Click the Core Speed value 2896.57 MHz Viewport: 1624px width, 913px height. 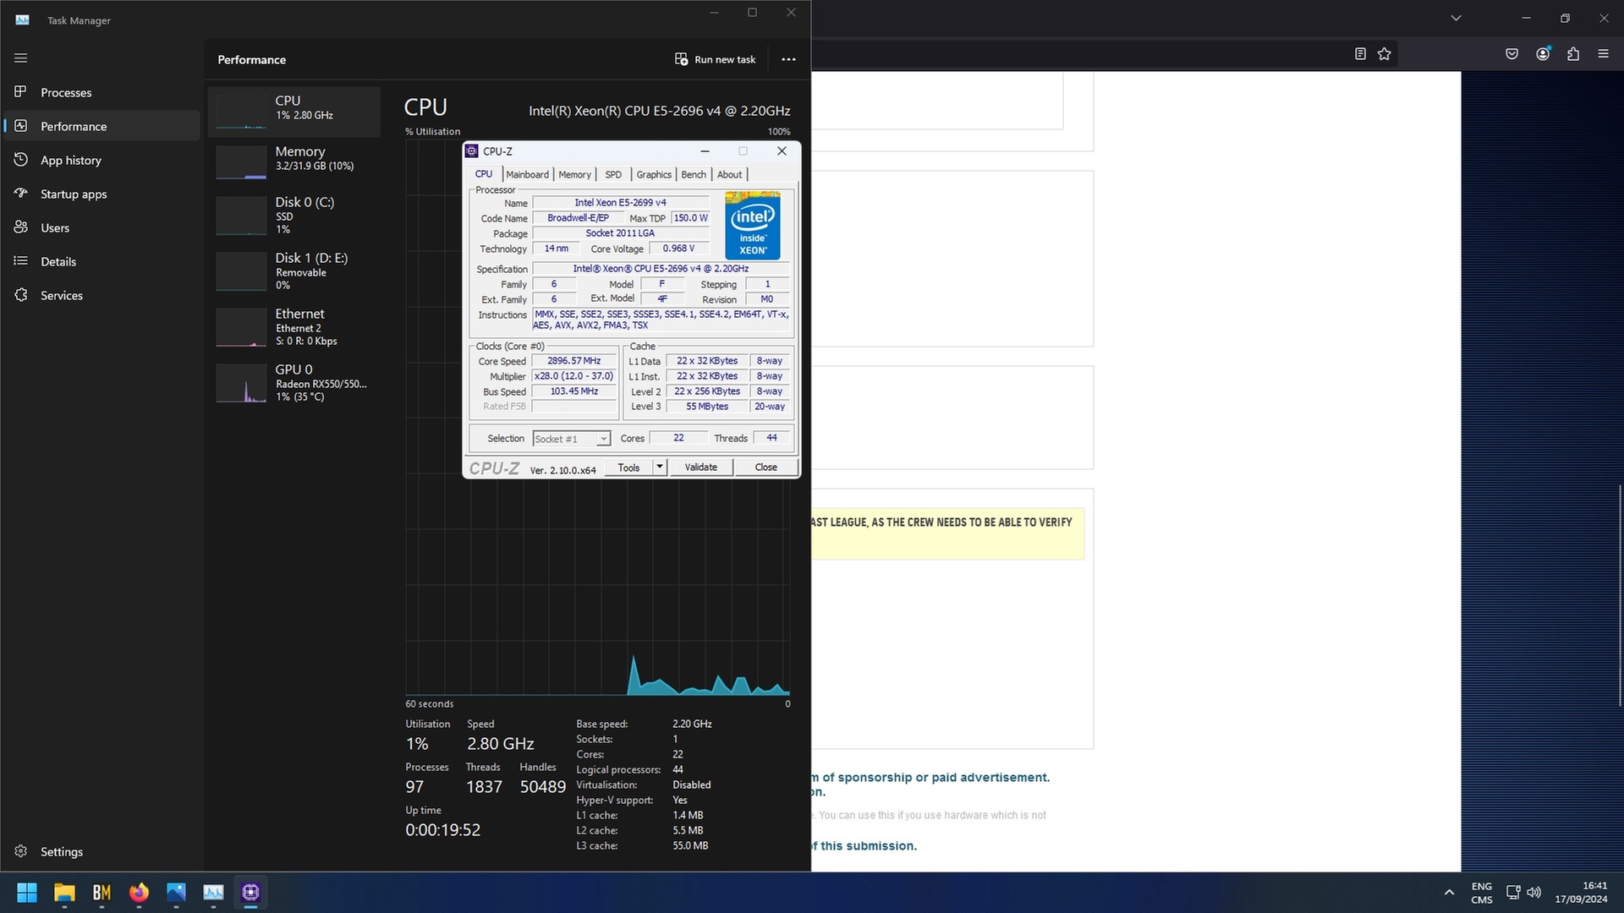coord(574,361)
